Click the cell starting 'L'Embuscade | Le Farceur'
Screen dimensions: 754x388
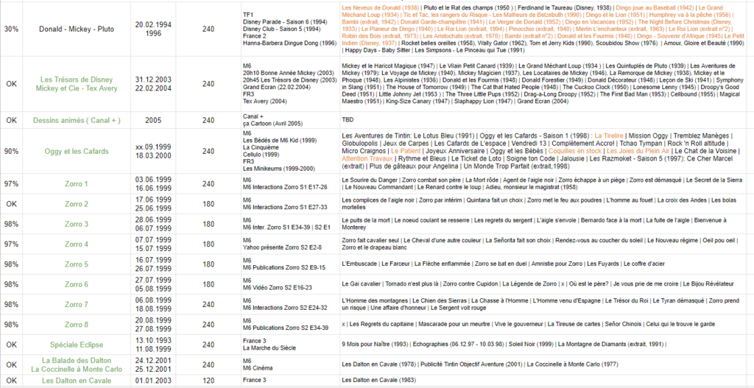[543, 264]
